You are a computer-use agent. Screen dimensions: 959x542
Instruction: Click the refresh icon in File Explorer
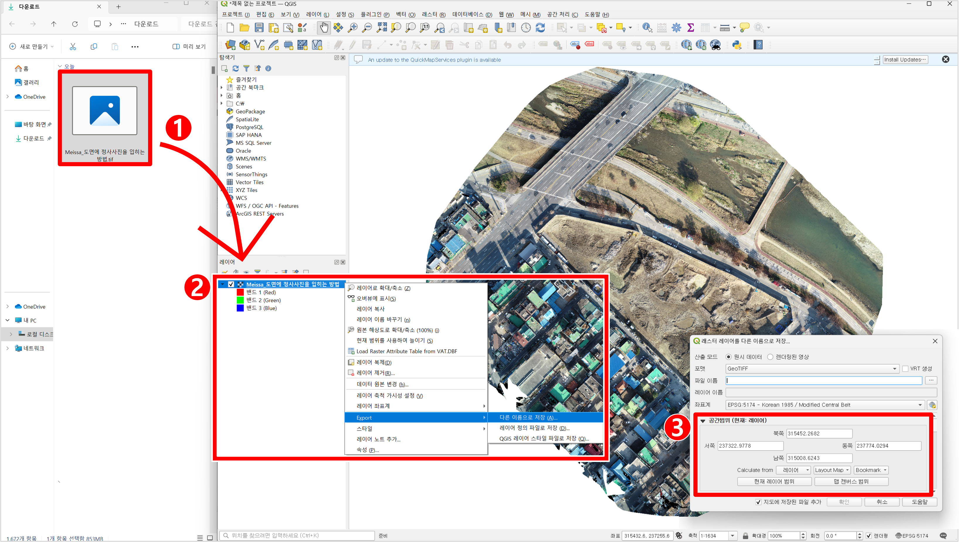point(75,24)
